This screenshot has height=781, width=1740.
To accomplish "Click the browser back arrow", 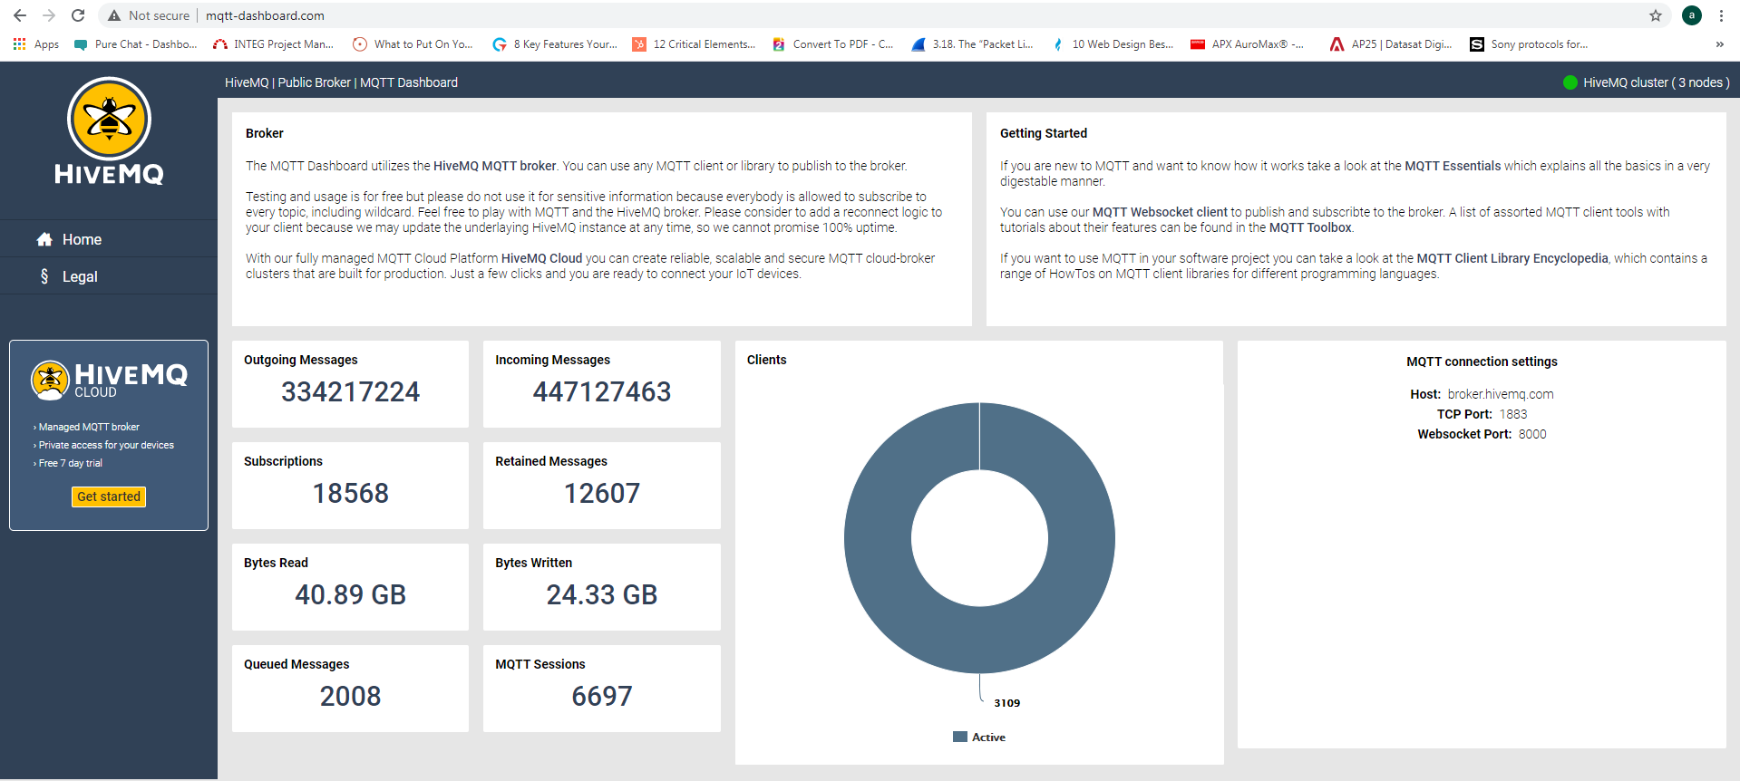I will click(20, 15).
